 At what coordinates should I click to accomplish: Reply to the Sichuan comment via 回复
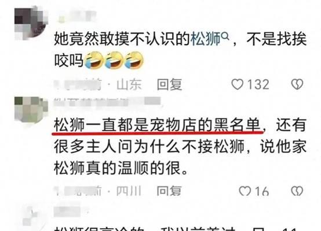pos(169,191)
